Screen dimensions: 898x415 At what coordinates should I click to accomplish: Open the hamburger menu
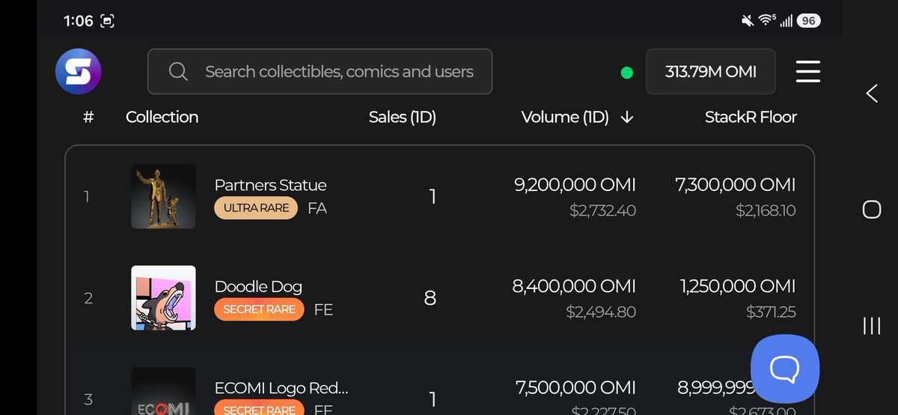808,72
